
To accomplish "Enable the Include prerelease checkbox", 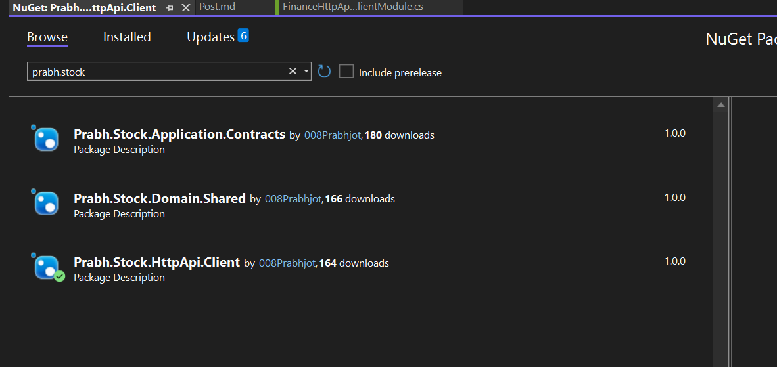I will [346, 72].
